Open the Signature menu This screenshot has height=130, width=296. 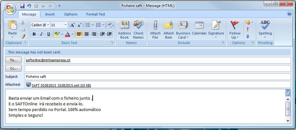click(x=216, y=29)
